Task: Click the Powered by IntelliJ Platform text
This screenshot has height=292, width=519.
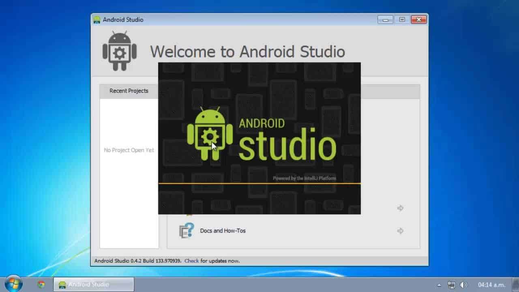Action: coord(305,178)
